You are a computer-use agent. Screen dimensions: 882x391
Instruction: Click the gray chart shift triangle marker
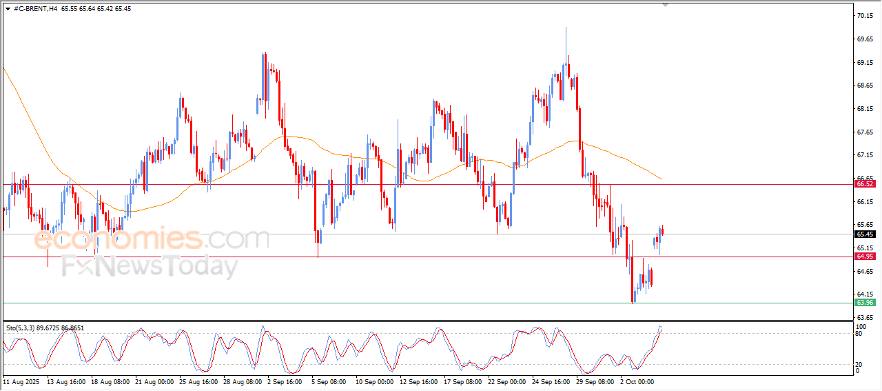coord(665,4)
